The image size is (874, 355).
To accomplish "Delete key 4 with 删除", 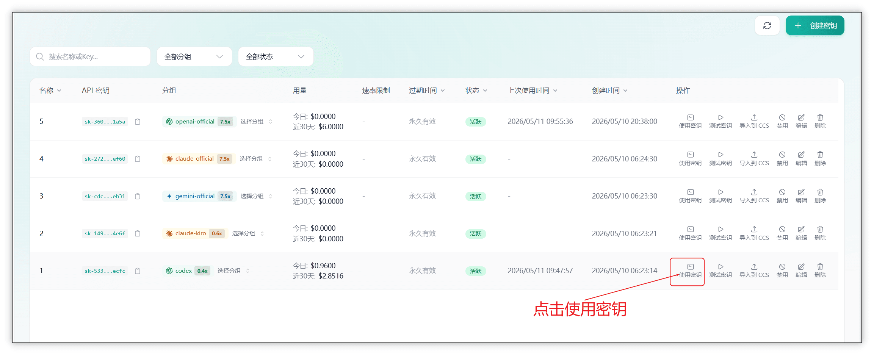I will 820,159.
